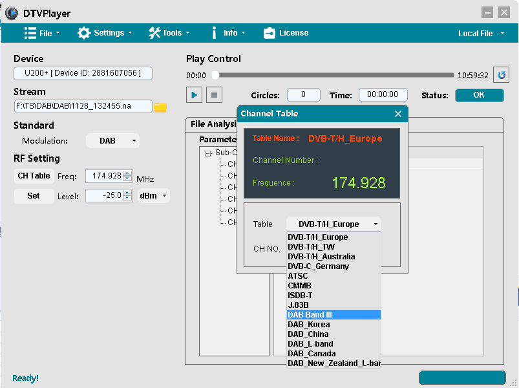The height and width of the screenshot is (388, 519).
Task: Click the playback progress slider handle
Action: (215, 75)
